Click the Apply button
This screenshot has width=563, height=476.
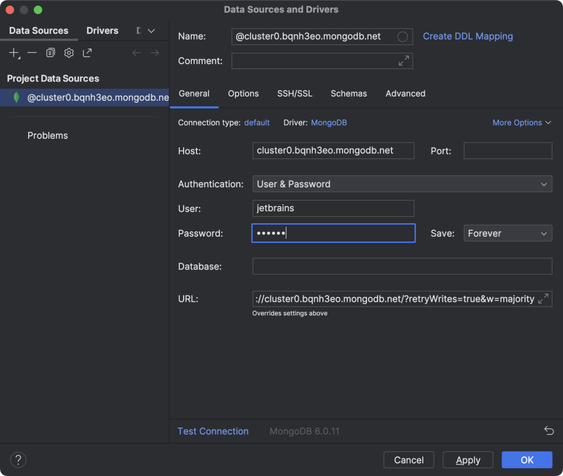pos(468,460)
